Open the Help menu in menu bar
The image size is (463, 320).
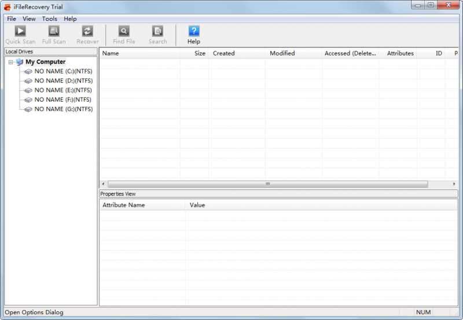point(70,18)
